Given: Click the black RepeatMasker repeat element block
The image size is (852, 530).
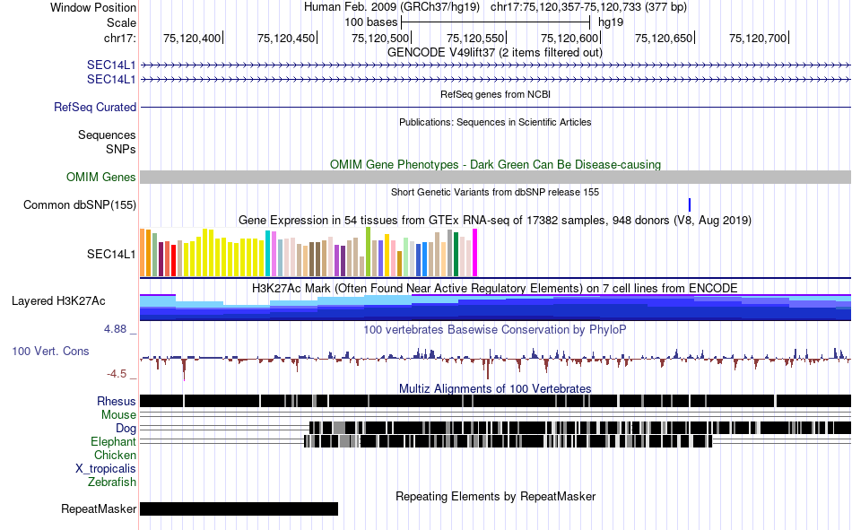Looking at the screenshot, I should (x=239, y=508).
